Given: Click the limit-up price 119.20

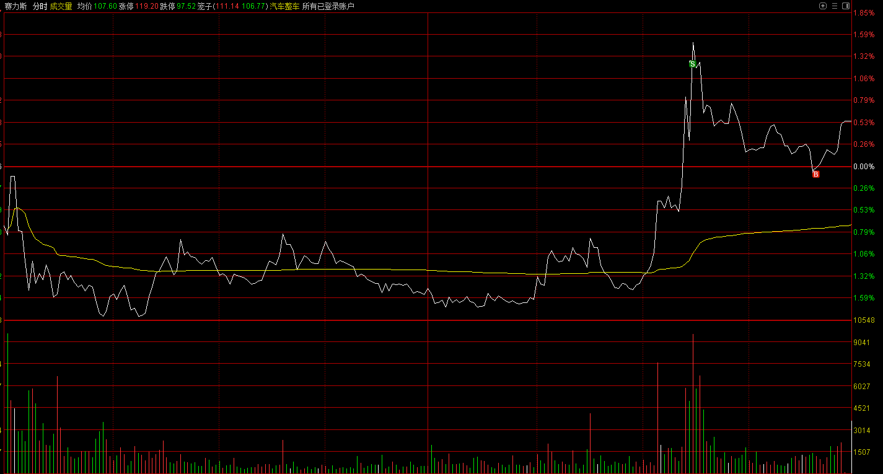Looking at the screenshot, I should click(x=146, y=6).
